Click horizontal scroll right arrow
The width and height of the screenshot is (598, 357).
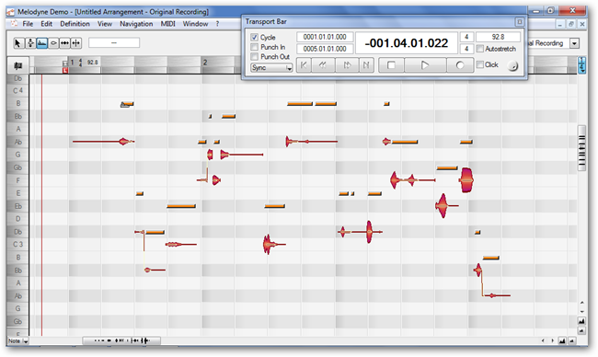coord(552,340)
